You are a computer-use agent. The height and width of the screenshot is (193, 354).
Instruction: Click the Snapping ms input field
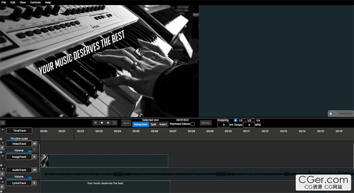223,125
